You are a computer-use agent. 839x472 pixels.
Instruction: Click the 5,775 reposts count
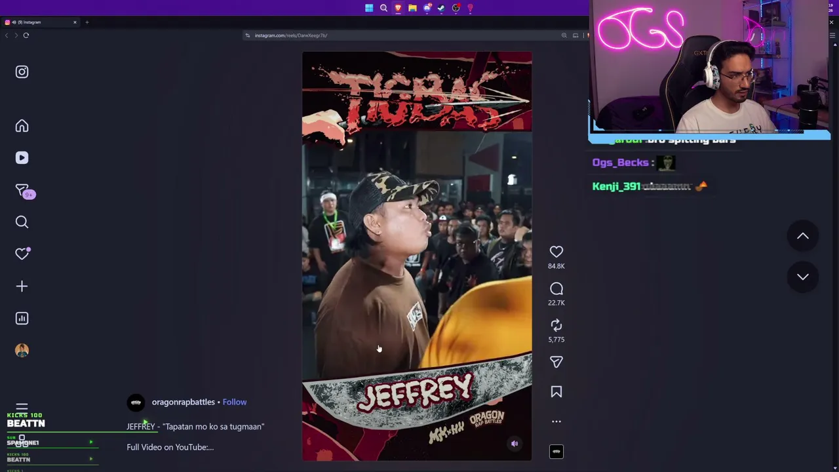click(556, 340)
